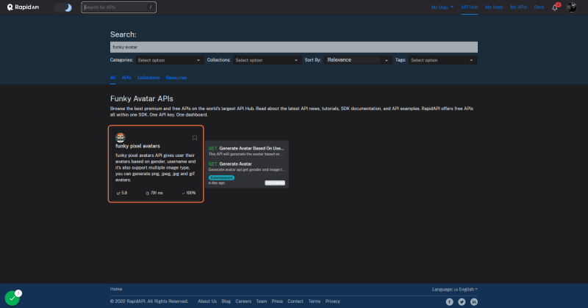The height and width of the screenshot is (308, 588).
Task: Open My APIs page
Action: (518, 7)
